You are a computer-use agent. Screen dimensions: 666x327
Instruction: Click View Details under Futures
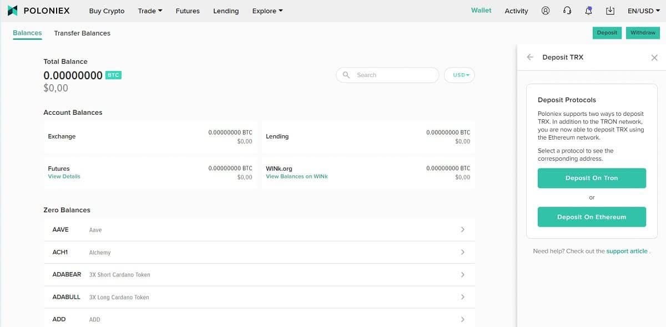click(64, 176)
